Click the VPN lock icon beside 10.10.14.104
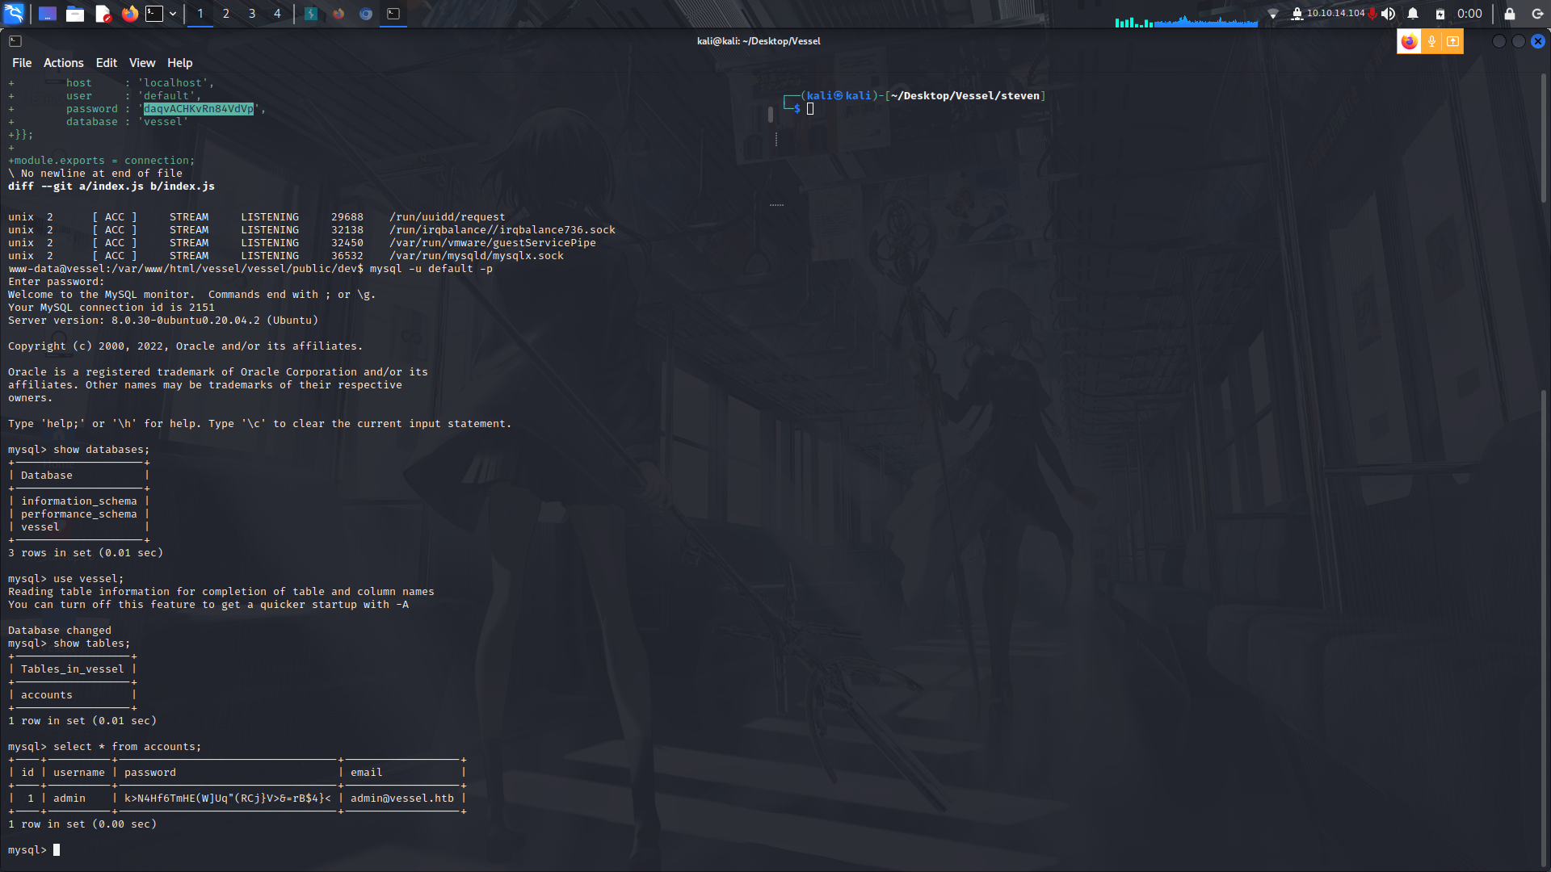 pyautogui.click(x=1297, y=13)
